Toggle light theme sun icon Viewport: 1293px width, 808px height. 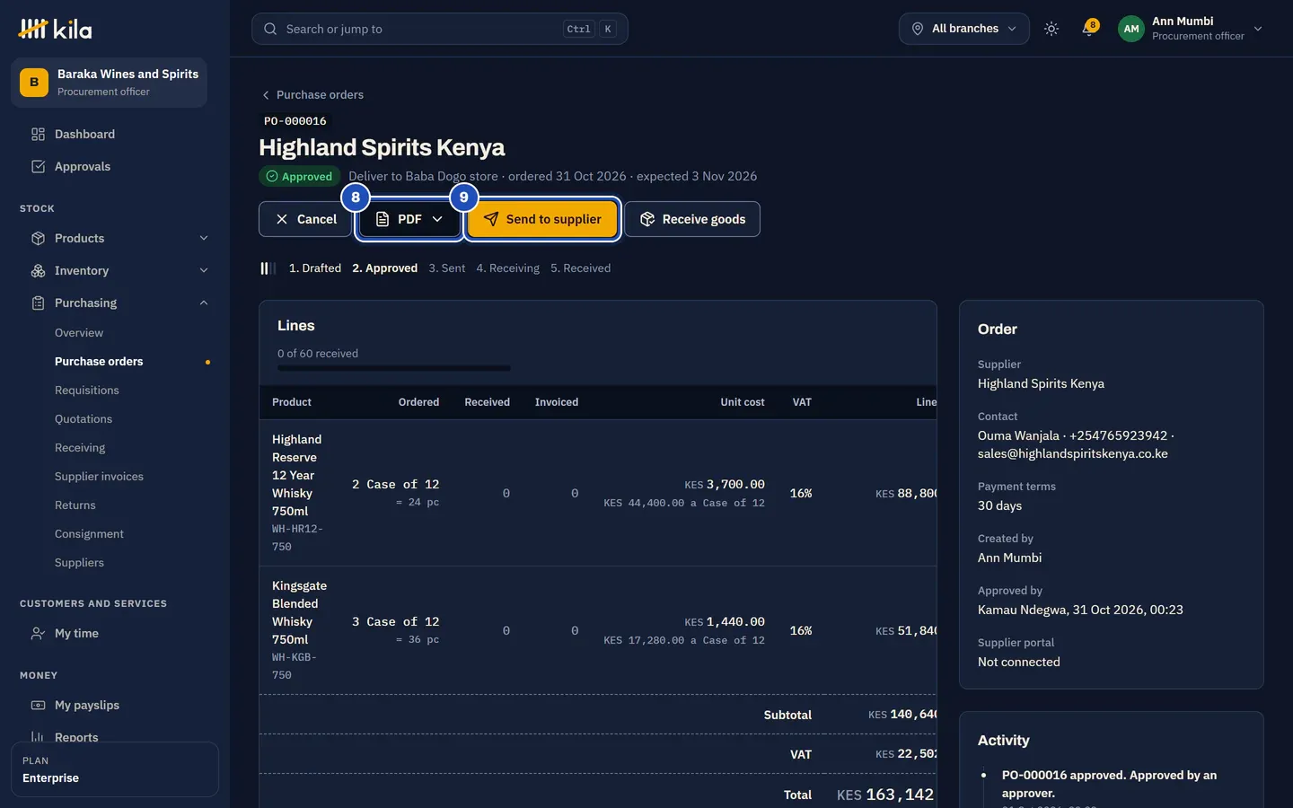[1051, 29]
